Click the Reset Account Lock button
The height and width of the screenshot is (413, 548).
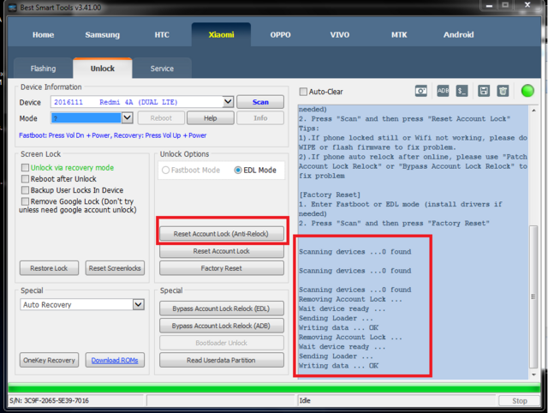pos(222,251)
